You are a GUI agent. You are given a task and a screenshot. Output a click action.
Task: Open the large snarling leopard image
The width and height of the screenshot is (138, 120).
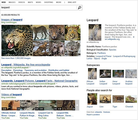17,41
